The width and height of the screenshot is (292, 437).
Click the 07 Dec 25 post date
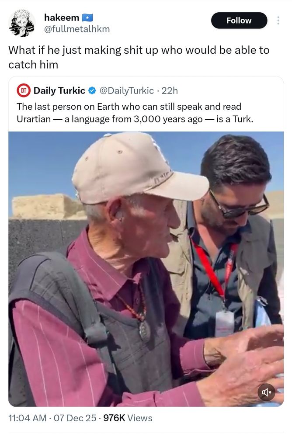(75, 418)
